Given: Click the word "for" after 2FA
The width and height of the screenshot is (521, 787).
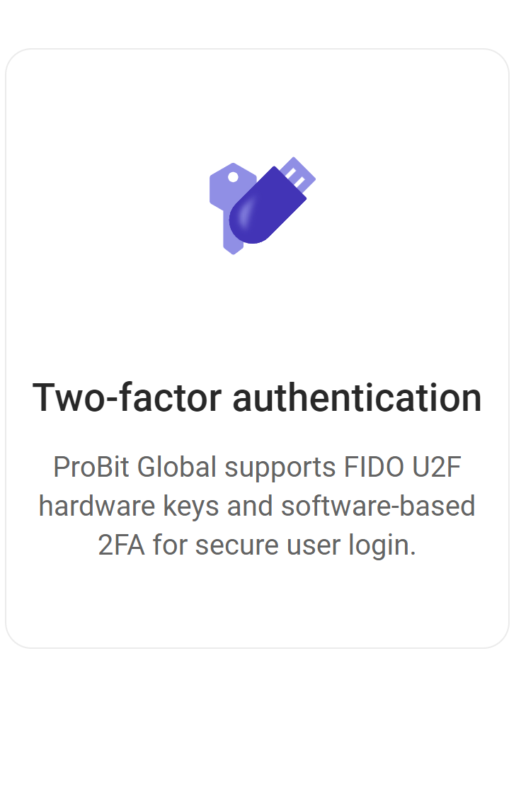Looking at the screenshot, I should (170, 547).
